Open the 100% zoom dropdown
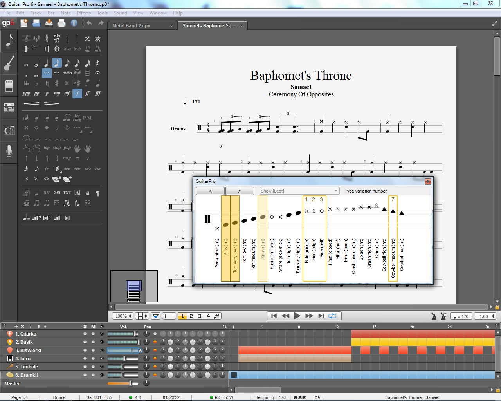The image size is (501, 401). (123, 316)
